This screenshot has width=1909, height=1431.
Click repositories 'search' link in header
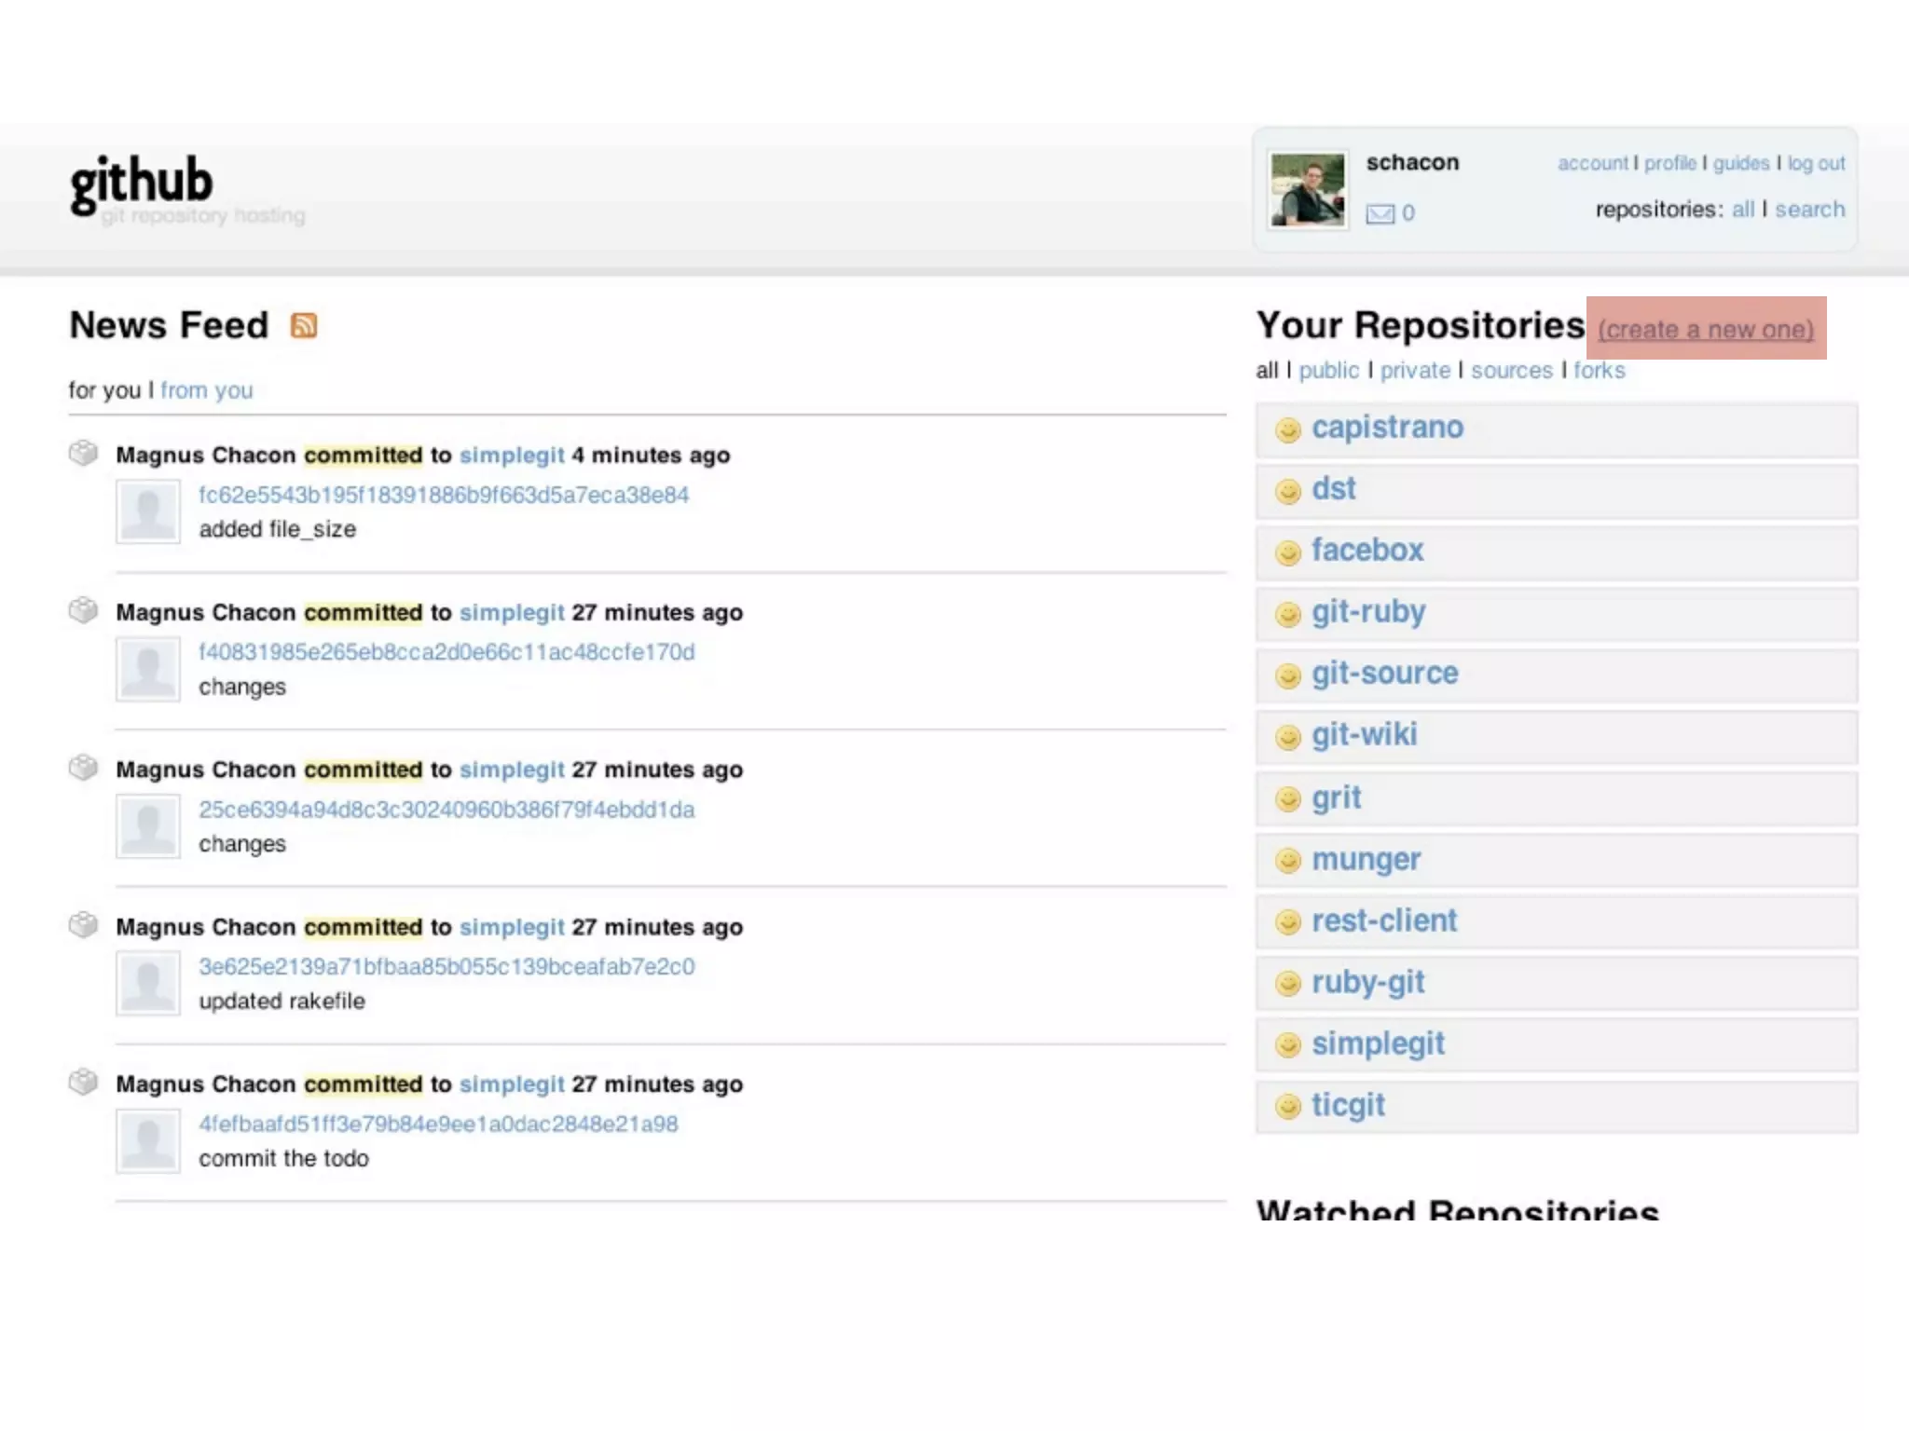point(1809,210)
